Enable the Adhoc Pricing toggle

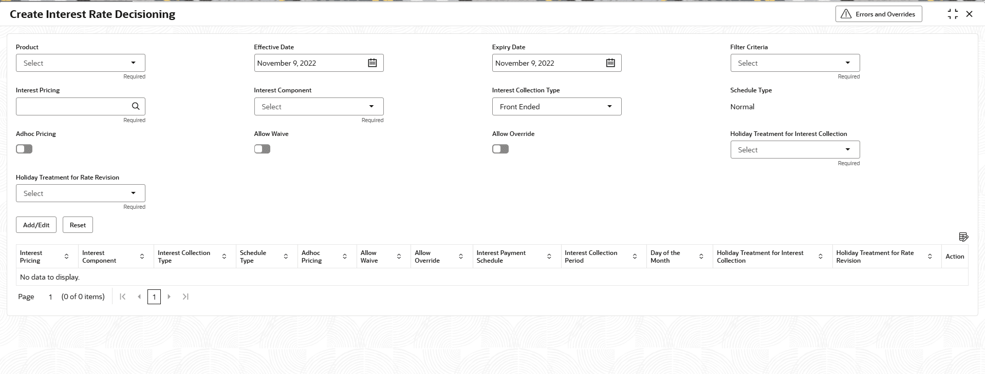(x=24, y=149)
